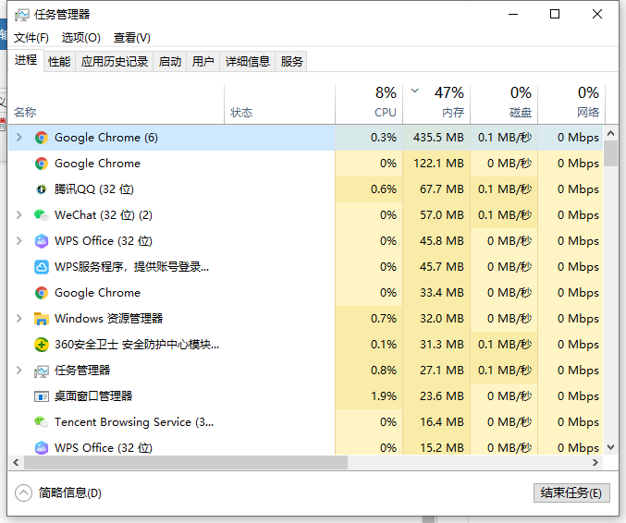The height and width of the screenshot is (523, 626).
Task: Expand the WeChat (32 位) process group
Action: click(18, 215)
